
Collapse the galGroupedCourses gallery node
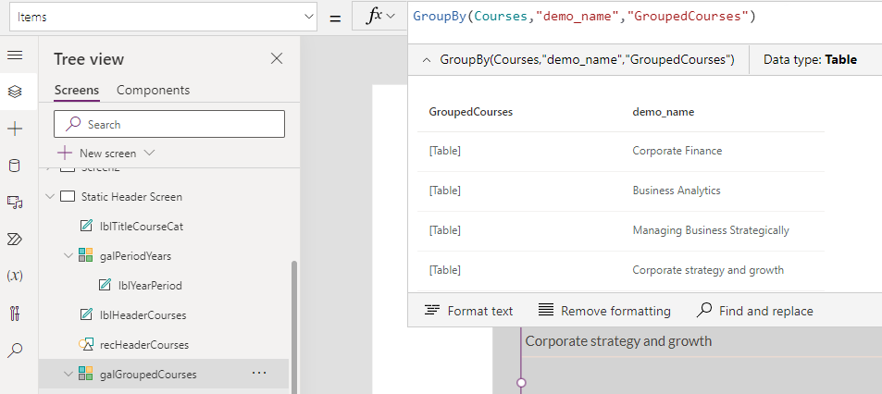68,374
